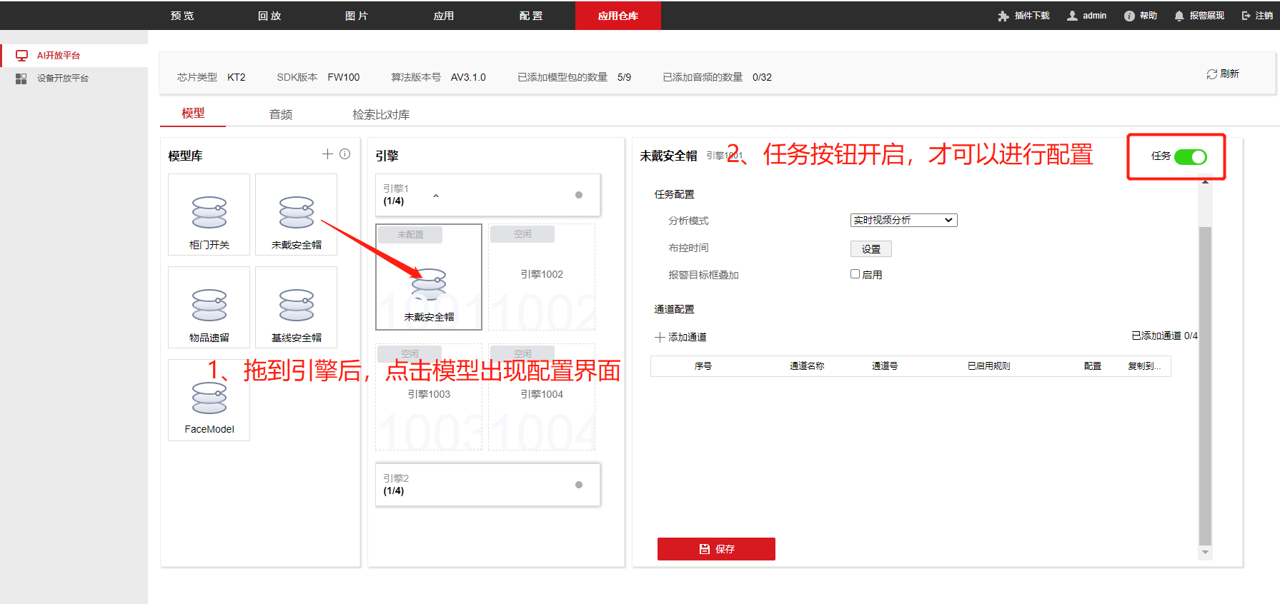Click the refresh icon beside 刷新
Image resolution: width=1280 pixels, height=604 pixels.
pos(1212,74)
